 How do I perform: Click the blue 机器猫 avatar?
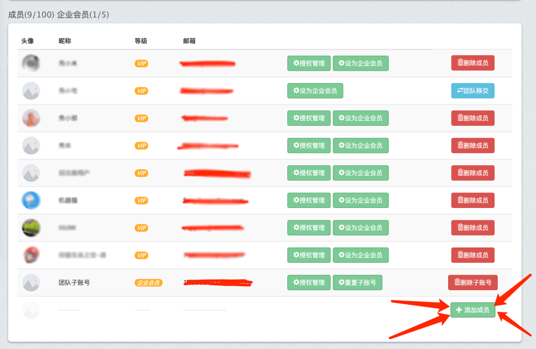click(31, 200)
